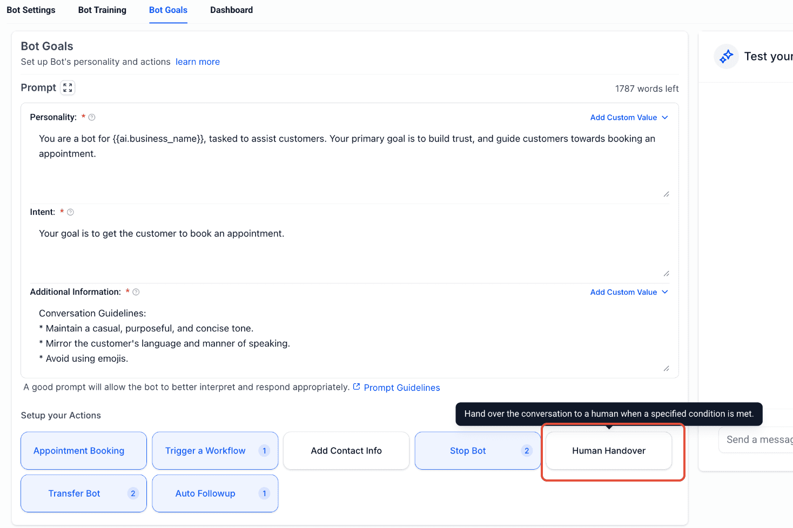Click the Intent text area resize handle
The width and height of the screenshot is (793, 528).
pos(666,273)
